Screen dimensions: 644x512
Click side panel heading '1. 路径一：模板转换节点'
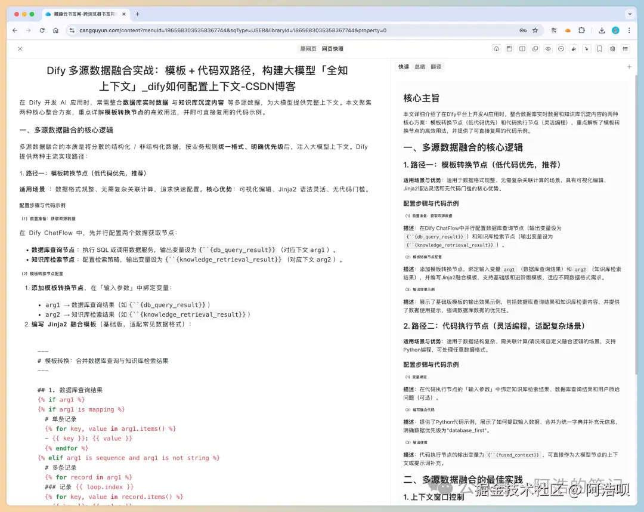pos(482,165)
